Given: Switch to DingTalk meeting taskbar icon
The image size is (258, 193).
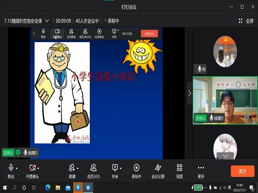Looking at the screenshot, I should click(88, 188).
